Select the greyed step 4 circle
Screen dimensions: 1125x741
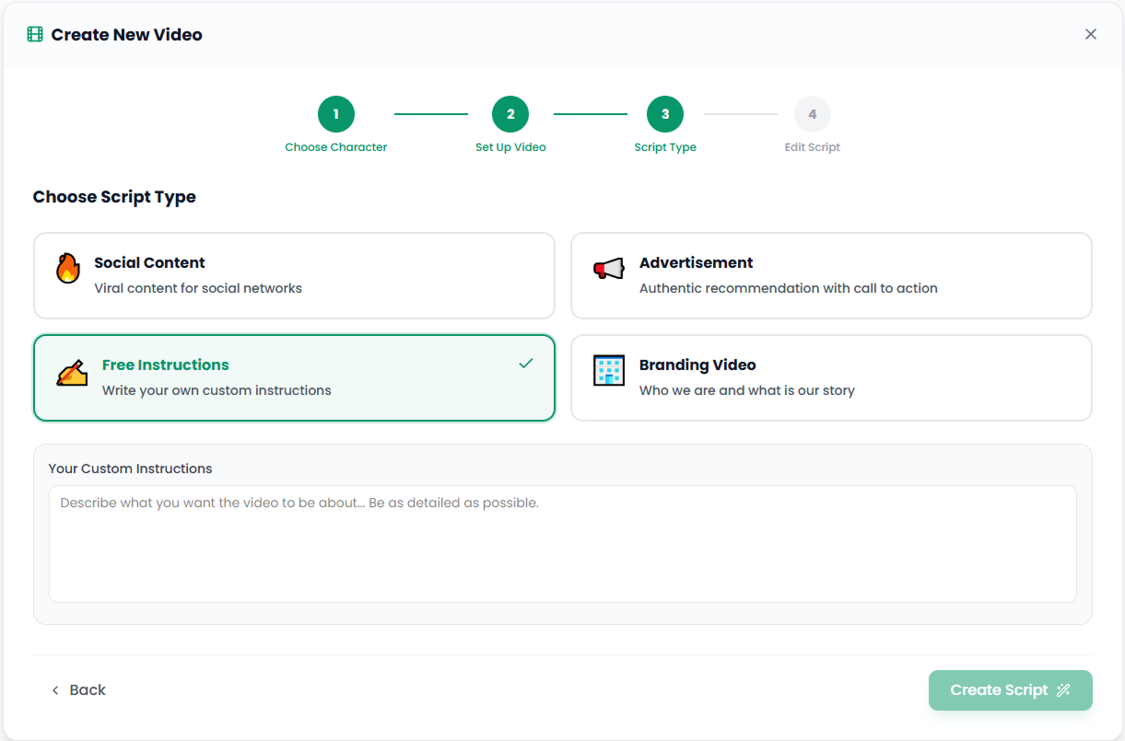click(812, 114)
